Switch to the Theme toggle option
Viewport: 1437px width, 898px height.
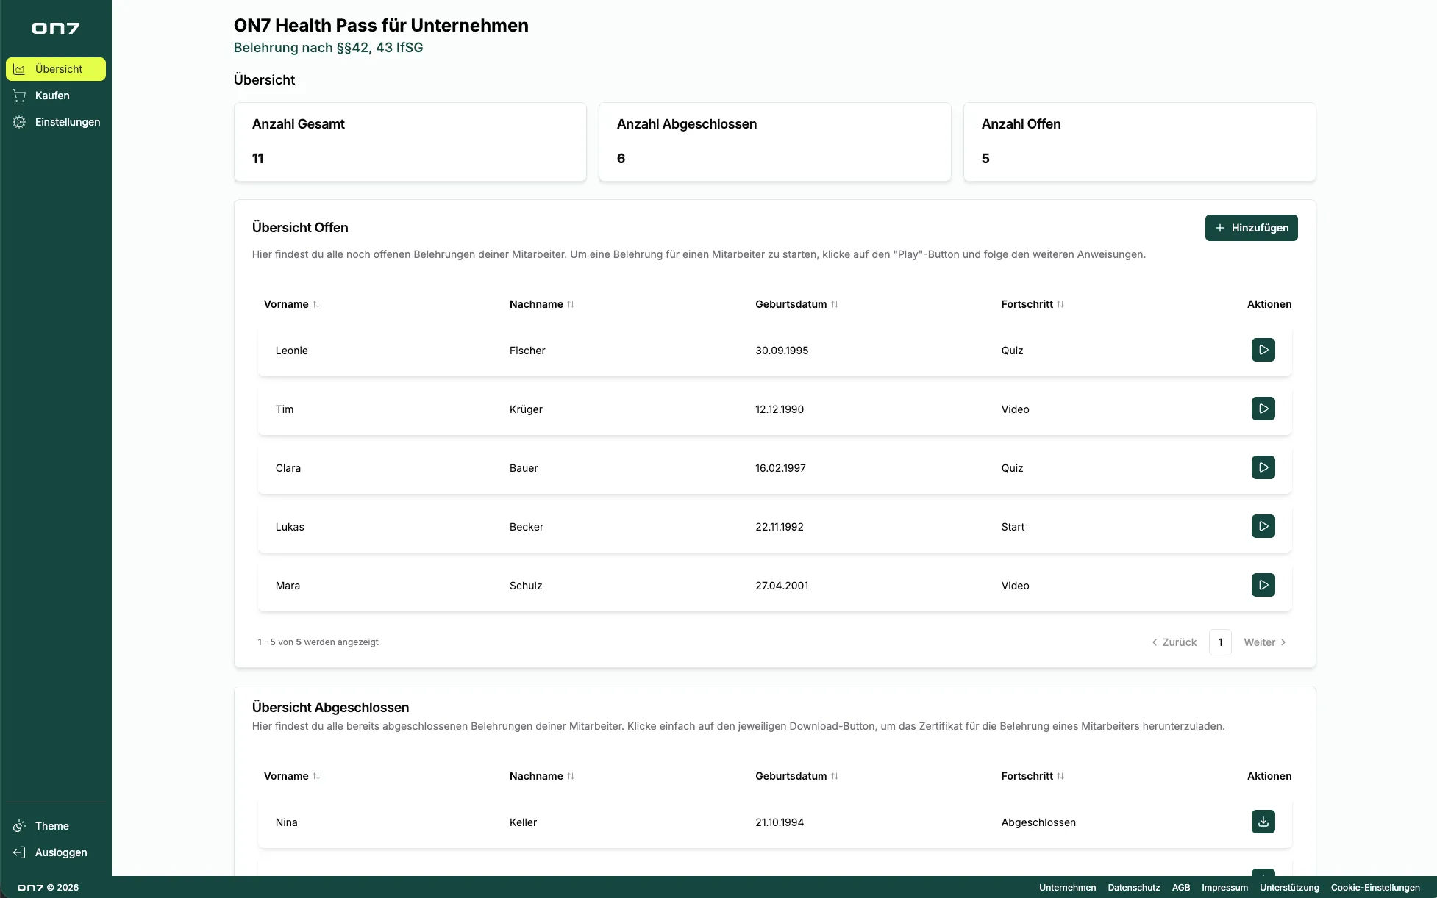click(x=51, y=826)
